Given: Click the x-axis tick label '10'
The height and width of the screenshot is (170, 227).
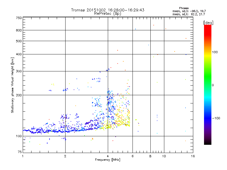Looking at the screenshot, I should click(164, 156).
